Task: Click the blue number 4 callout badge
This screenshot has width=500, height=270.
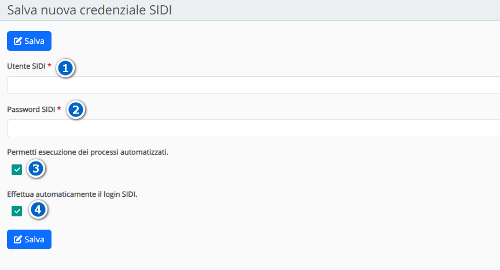Action: [x=38, y=209]
